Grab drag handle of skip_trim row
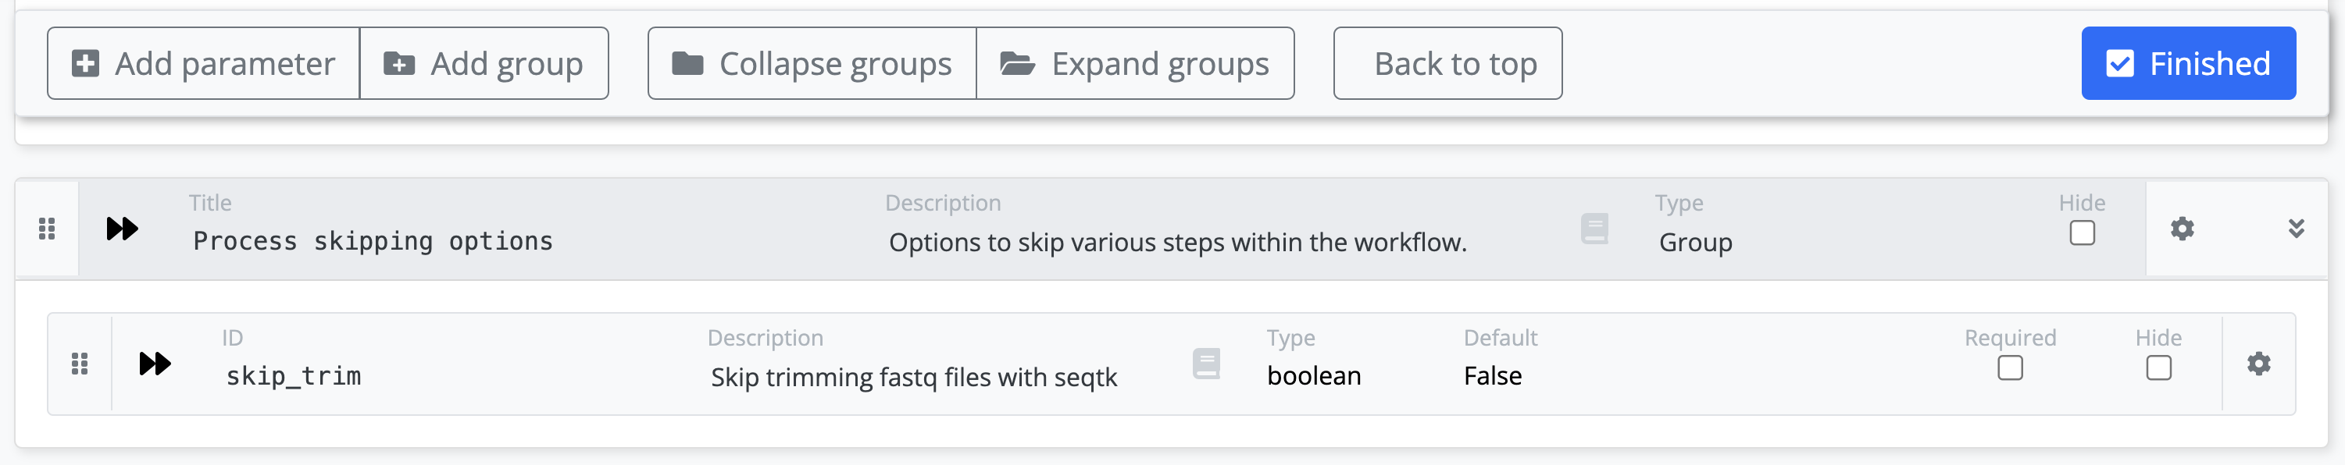 coord(80,364)
